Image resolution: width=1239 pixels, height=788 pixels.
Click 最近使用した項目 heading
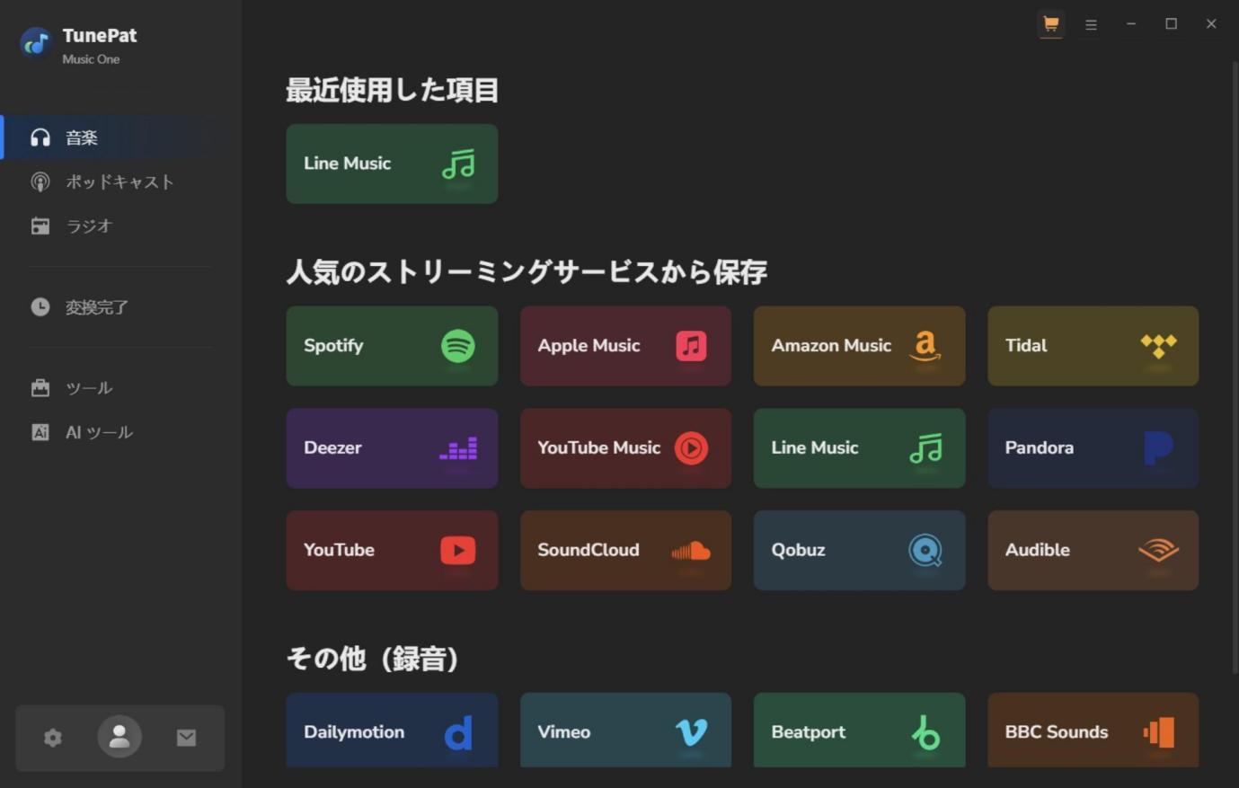click(x=392, y=90)
